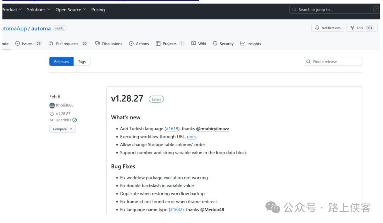Click the pull request branch icon
Image resolution: width=383 pixels, height=223 pixels.
[x=51, y=44]
